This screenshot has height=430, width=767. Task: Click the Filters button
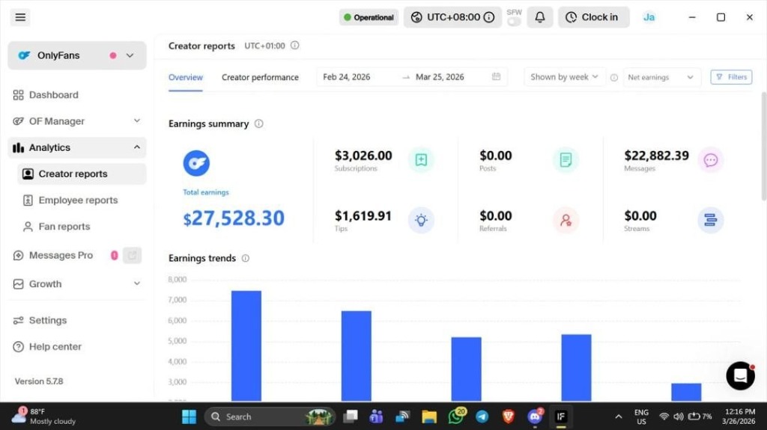coord(731,77)
